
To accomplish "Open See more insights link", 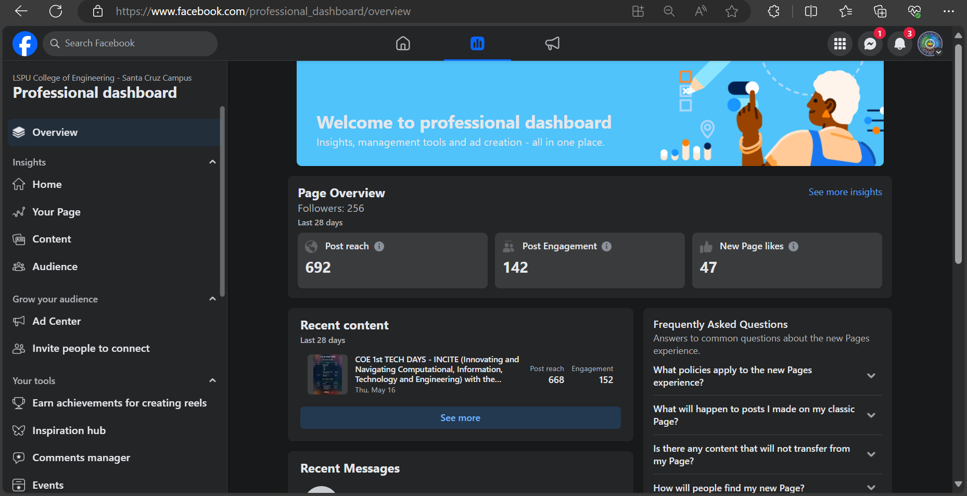I will coord(845,192).
